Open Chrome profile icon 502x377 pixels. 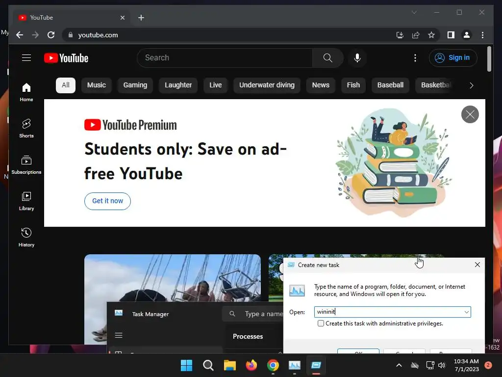(x=467, y=35)
